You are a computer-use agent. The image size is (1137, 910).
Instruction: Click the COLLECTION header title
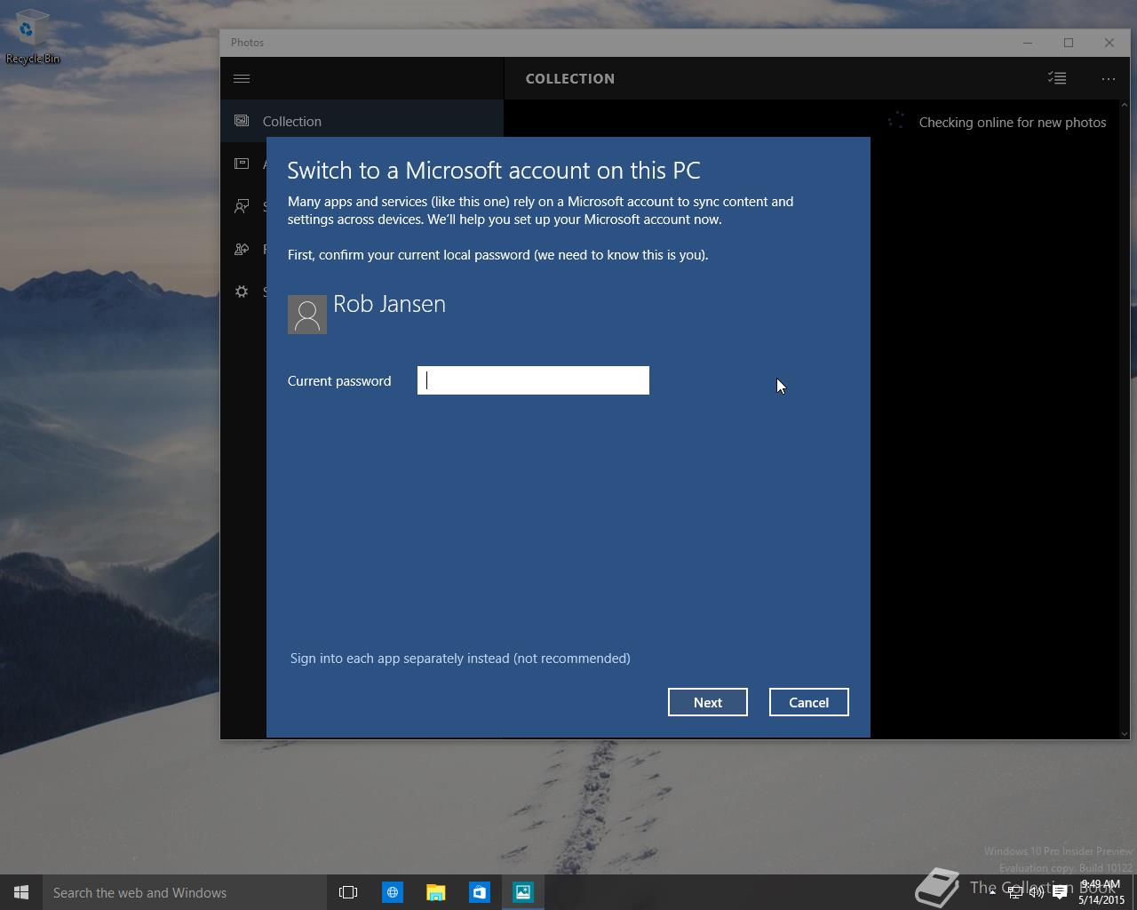[570, 78]
